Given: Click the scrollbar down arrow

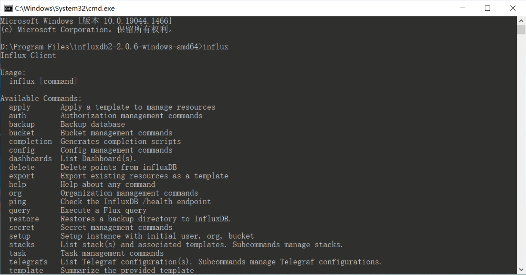Looking at the screenshot, I should 521,270.
